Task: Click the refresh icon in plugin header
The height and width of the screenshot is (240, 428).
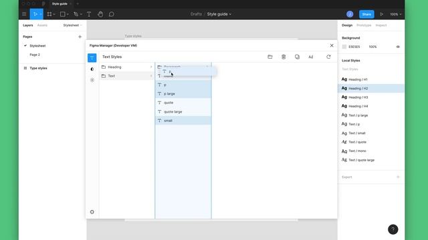Action: (x=328, y=57)
